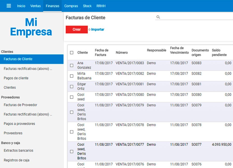Select Facturas de Cliente in sidebar
The height and width of the screenshot is (168, 233).
click(x=32, y=59)
